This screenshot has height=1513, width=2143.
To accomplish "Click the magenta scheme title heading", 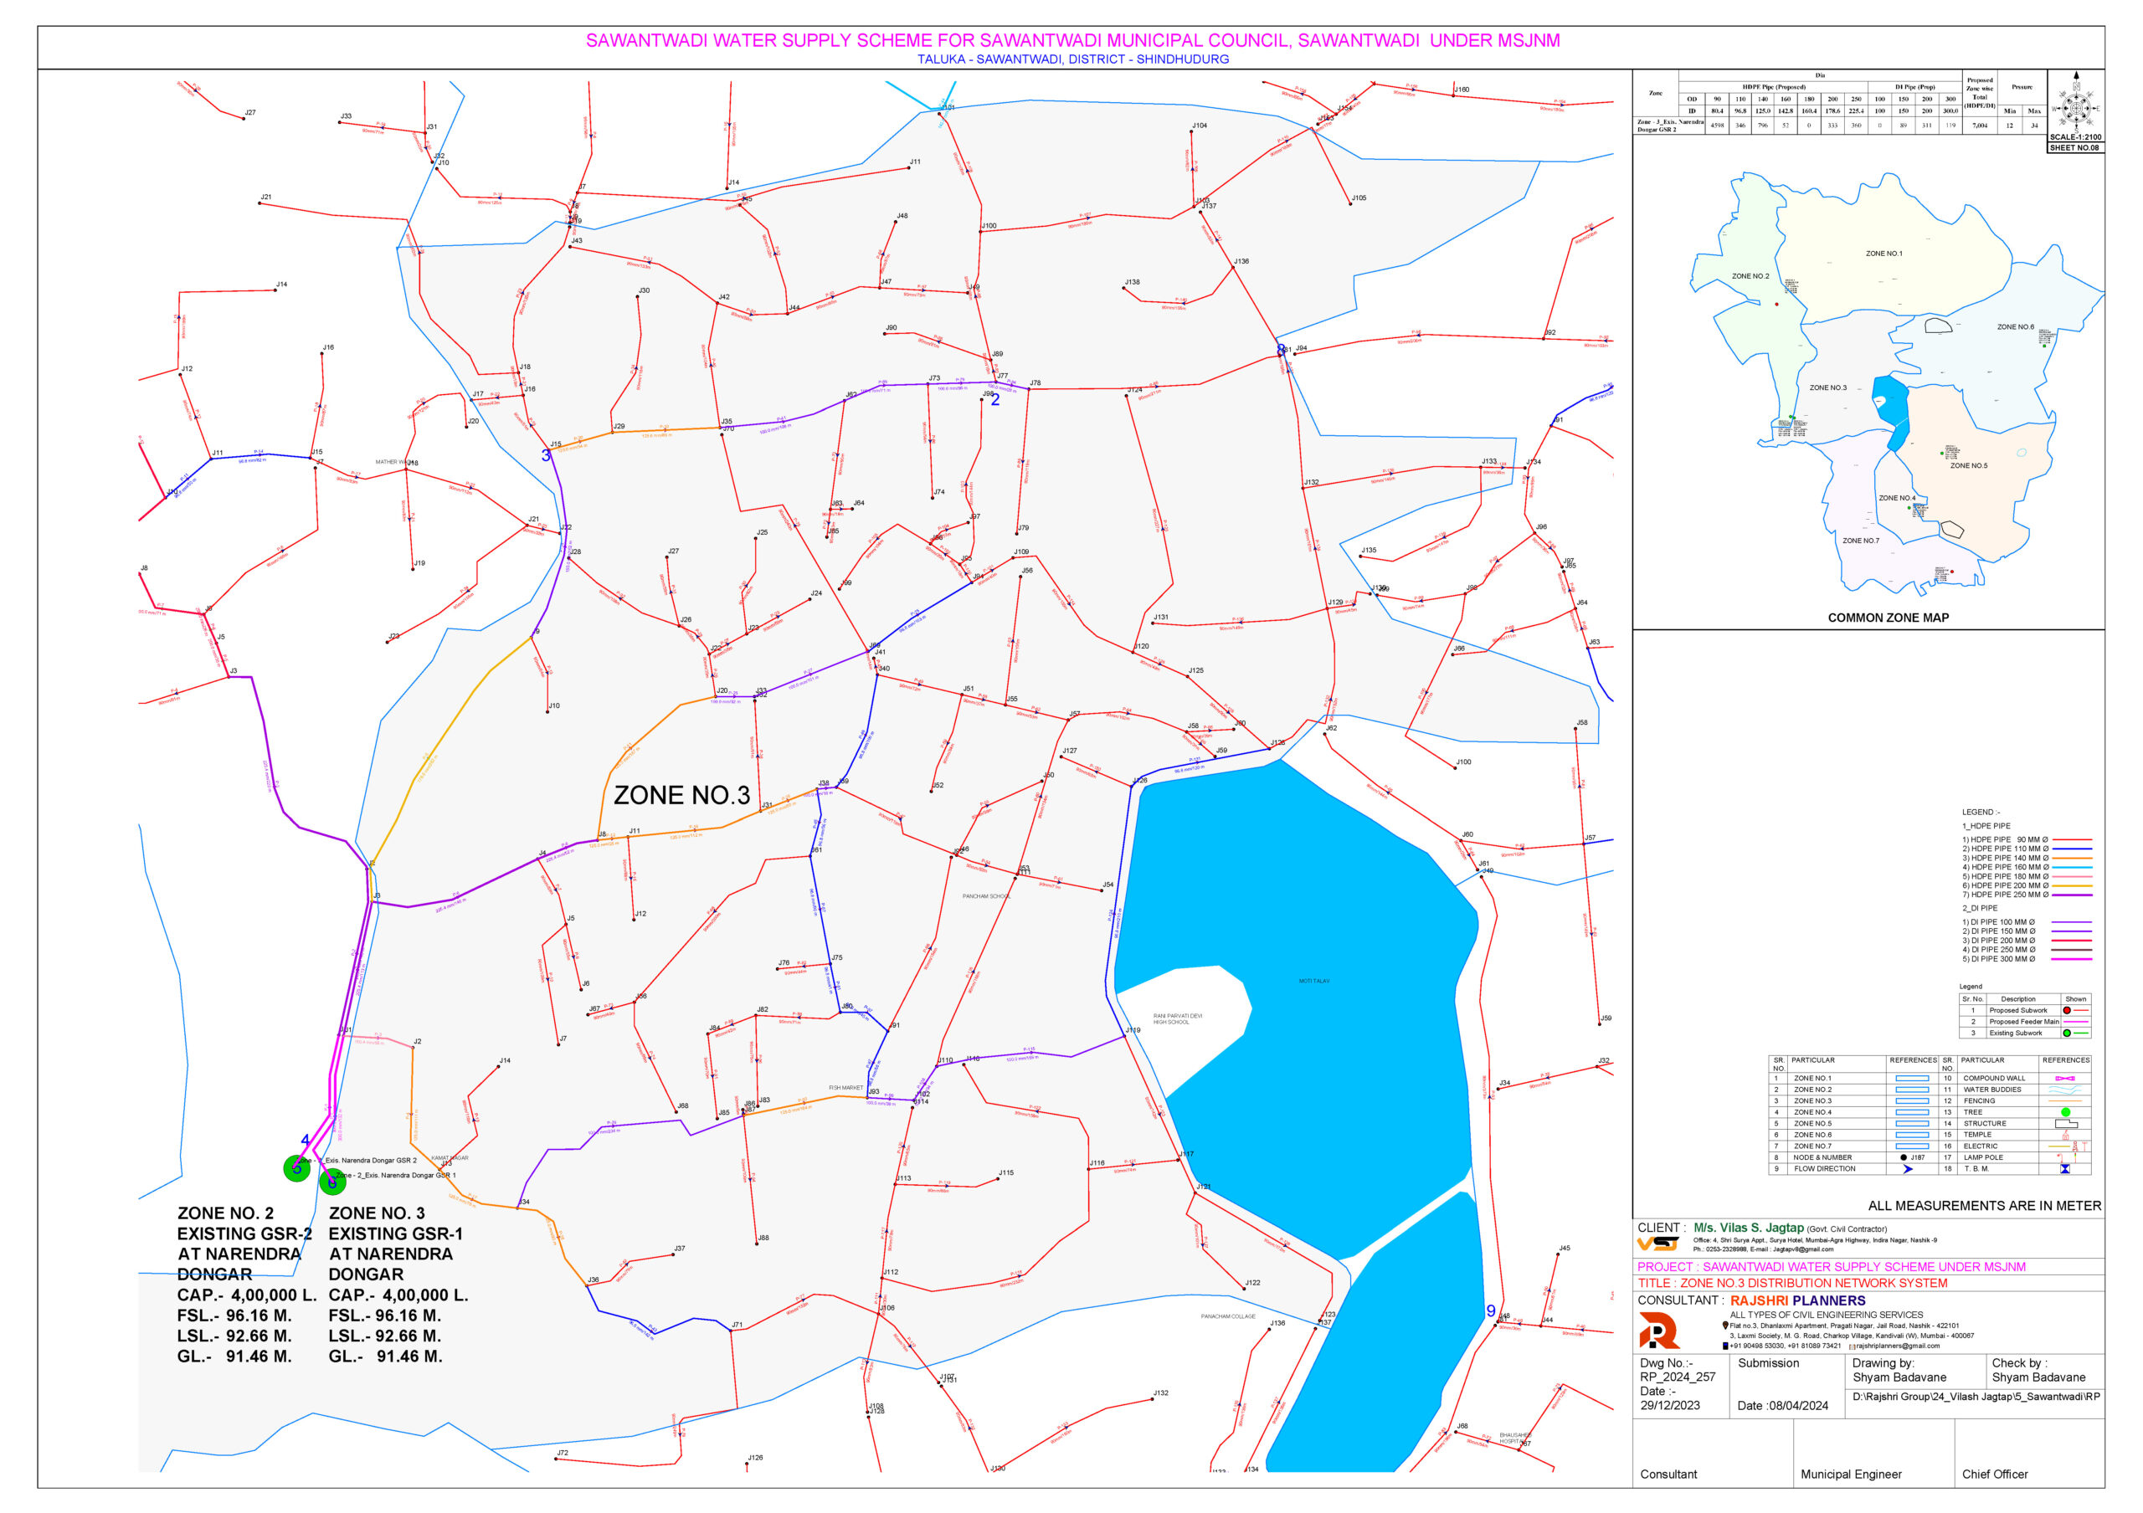I will [1072, 40].
